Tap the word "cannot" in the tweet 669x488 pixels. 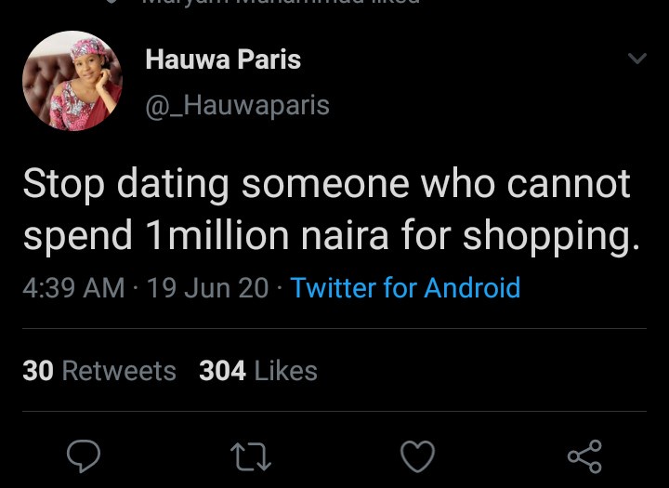click(x=571, y=184)
